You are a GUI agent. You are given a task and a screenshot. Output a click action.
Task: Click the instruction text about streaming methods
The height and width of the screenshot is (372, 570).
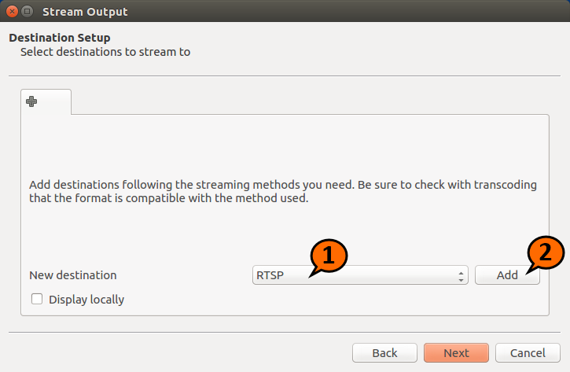[283, 191]
